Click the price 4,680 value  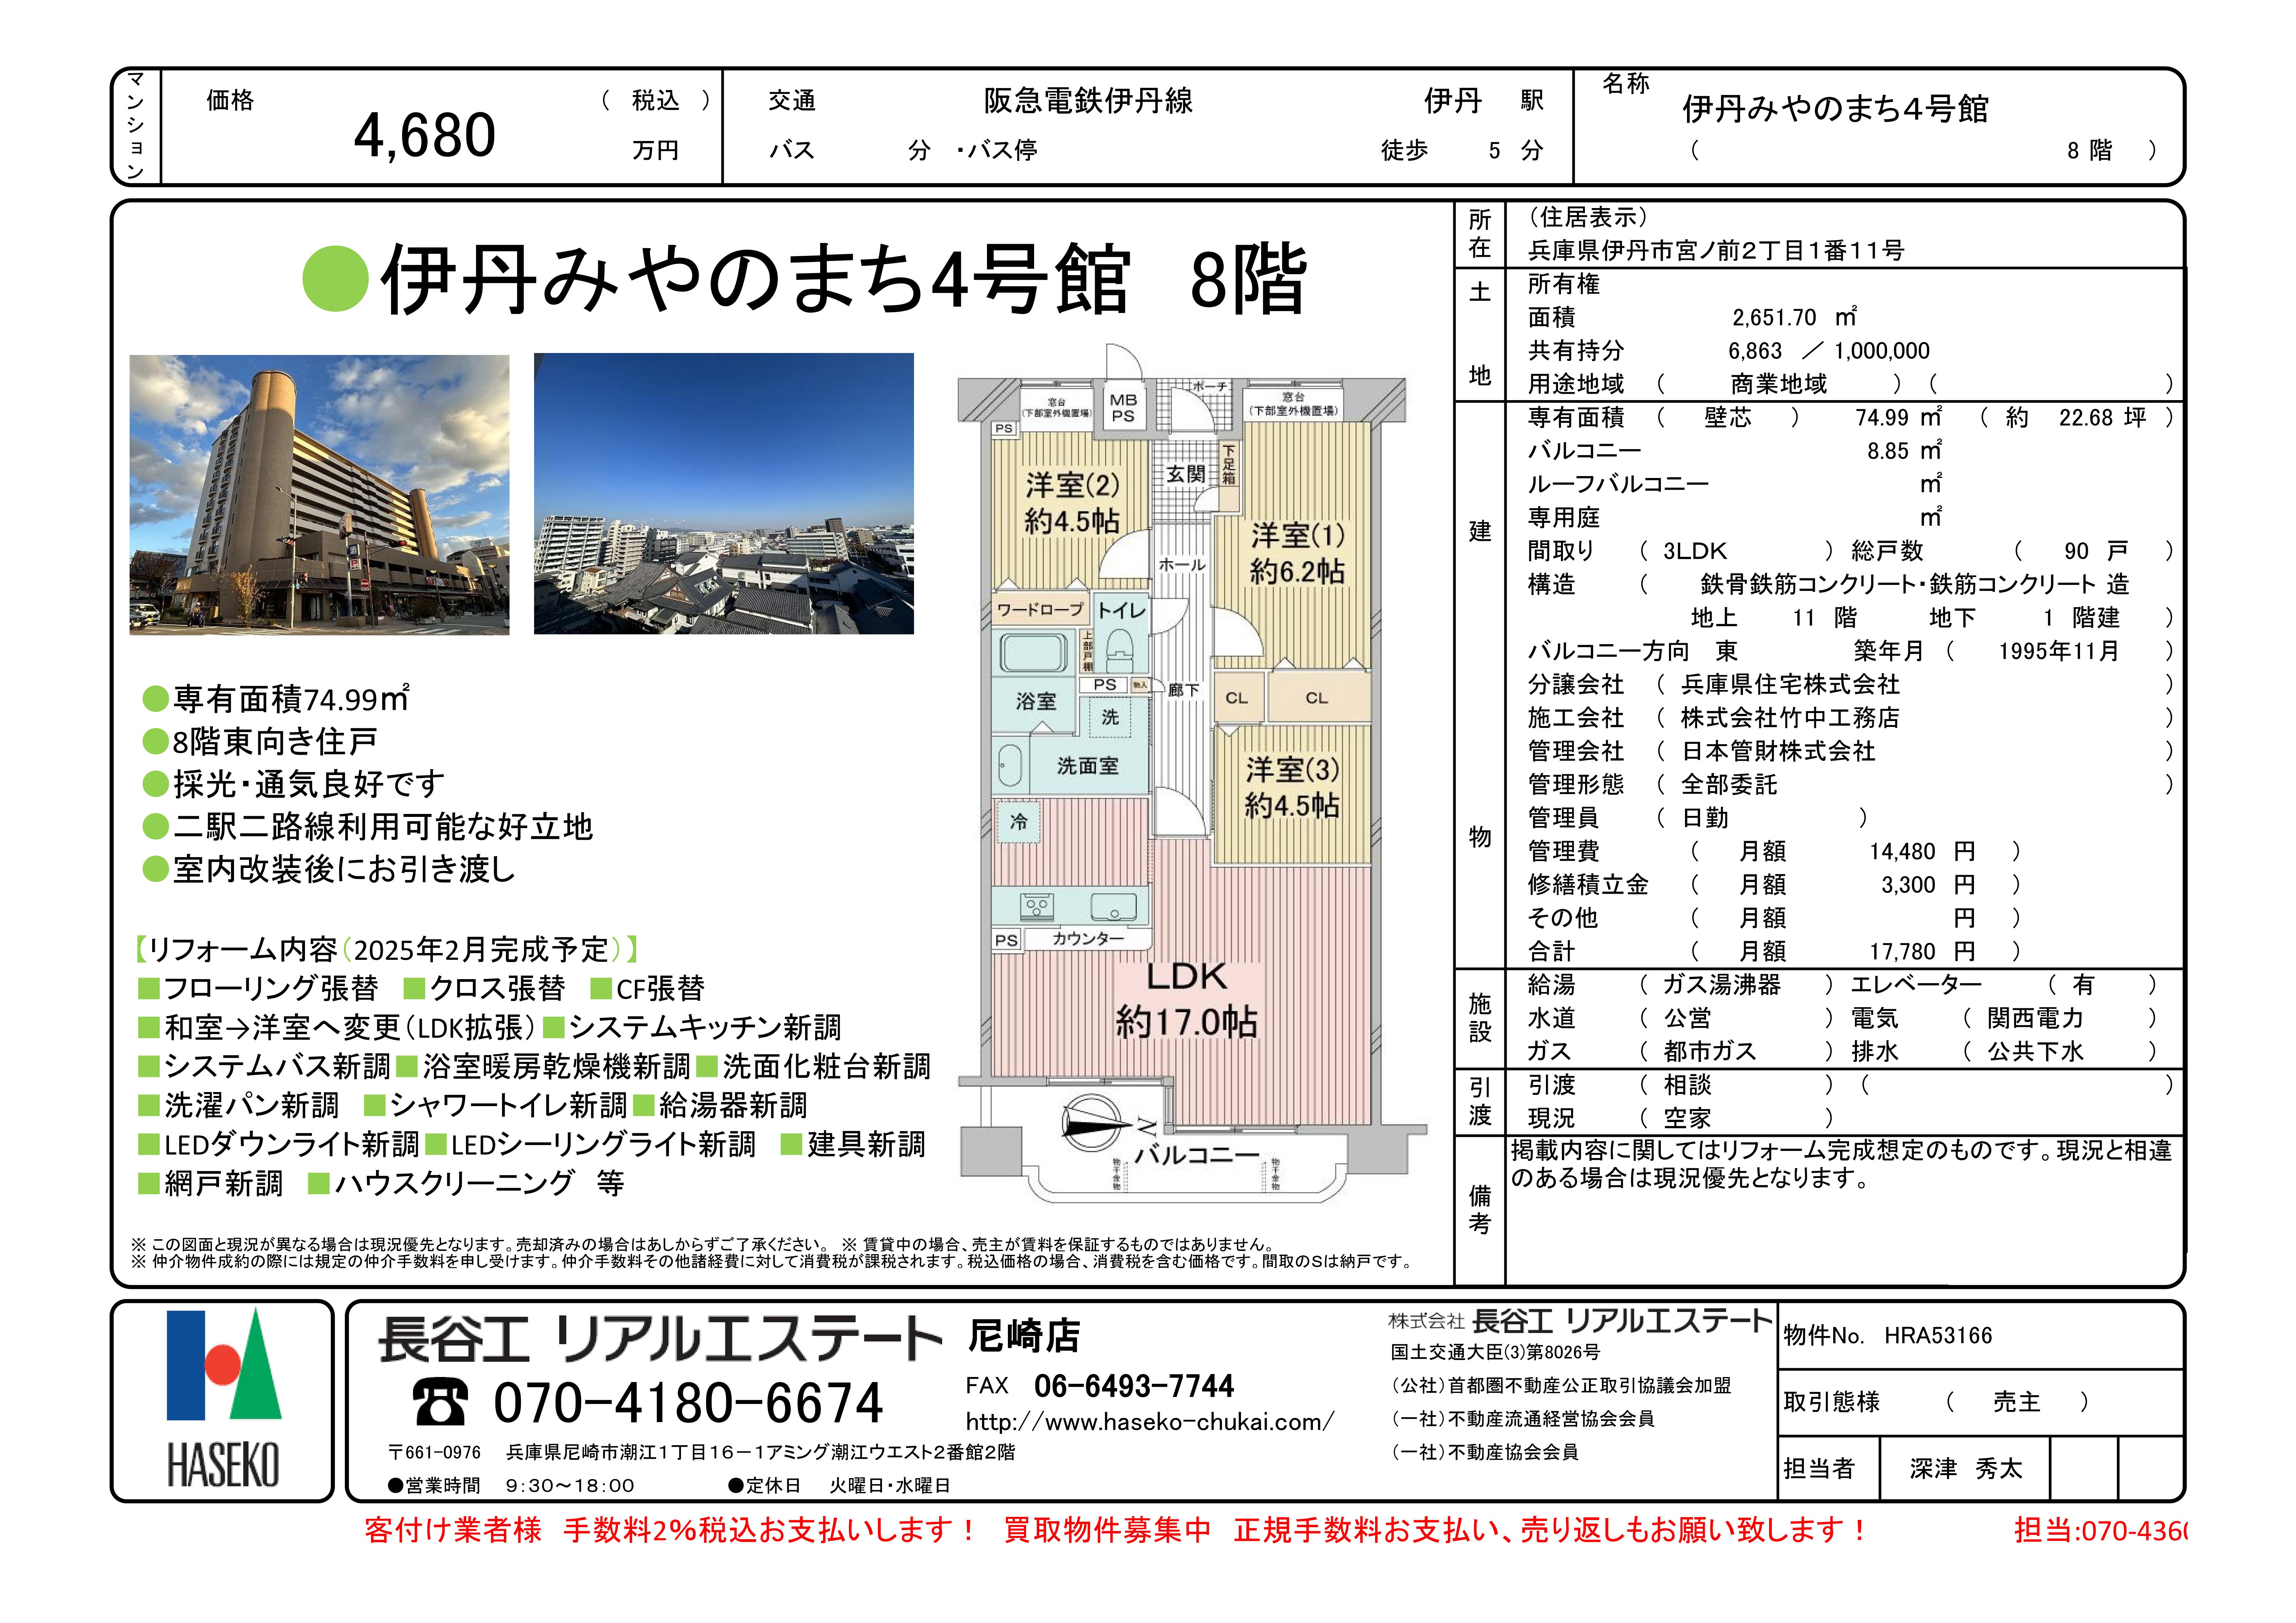tap(425, 135)
